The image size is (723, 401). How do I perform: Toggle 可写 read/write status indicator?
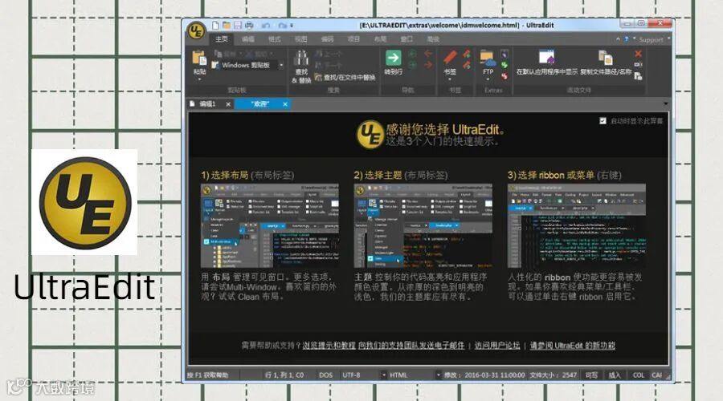[x=591, y=375]
